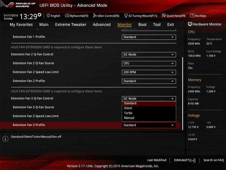Click the CPU heading in Hardware Monitor

coord(191,32)
